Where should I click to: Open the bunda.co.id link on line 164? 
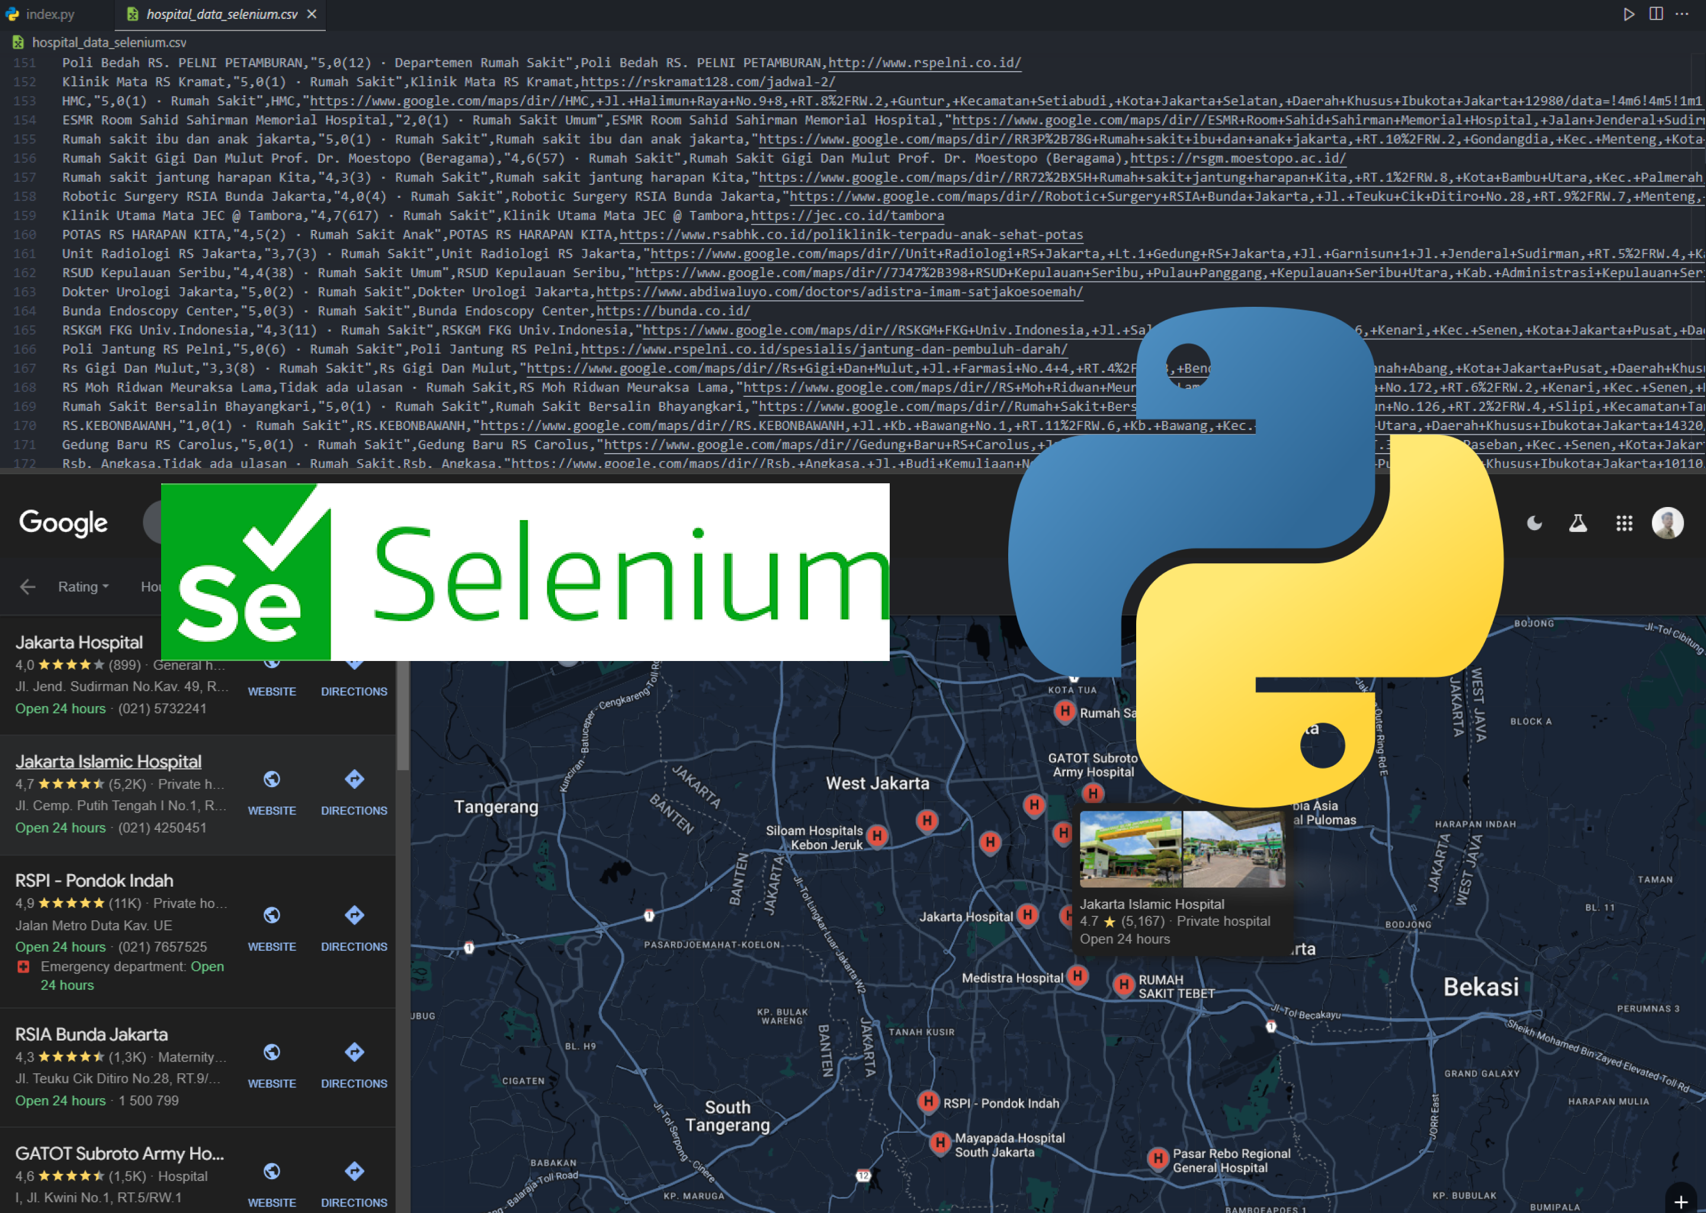click(673, 312)
